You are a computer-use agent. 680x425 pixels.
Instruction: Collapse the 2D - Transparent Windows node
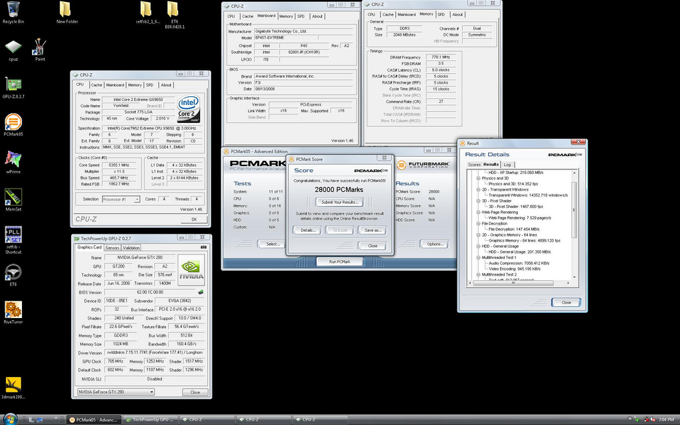click(478, 189)
